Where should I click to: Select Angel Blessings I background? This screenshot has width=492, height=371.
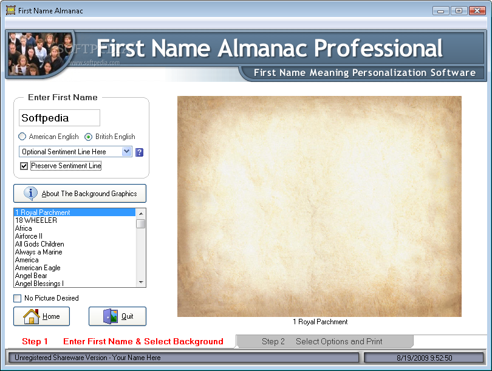(75, 284)
